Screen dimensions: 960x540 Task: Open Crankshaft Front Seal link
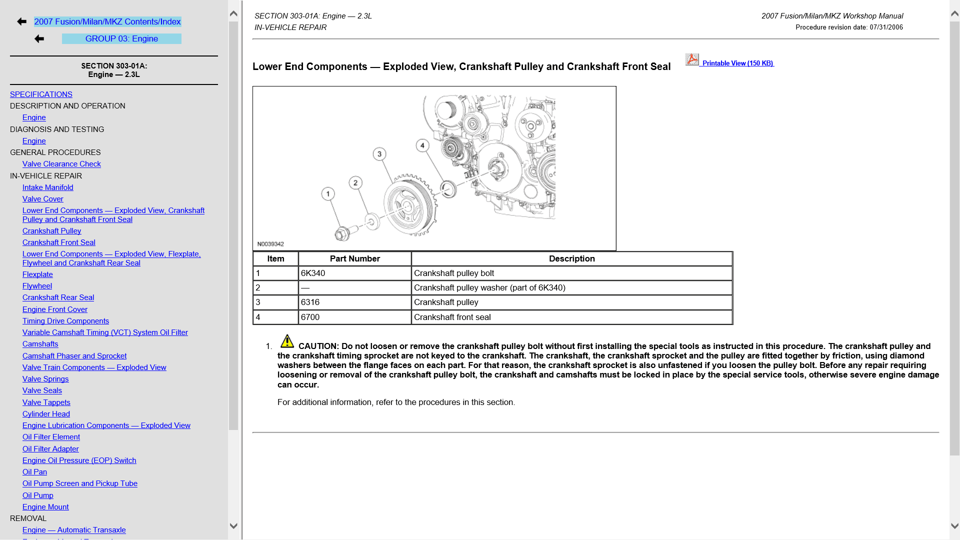pos(58,242)
